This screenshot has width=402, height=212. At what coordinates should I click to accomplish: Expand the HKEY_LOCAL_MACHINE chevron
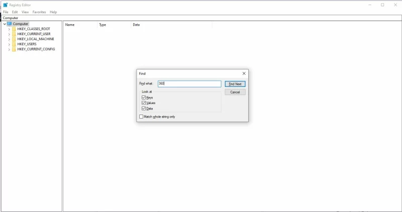(x=9, y=39)
